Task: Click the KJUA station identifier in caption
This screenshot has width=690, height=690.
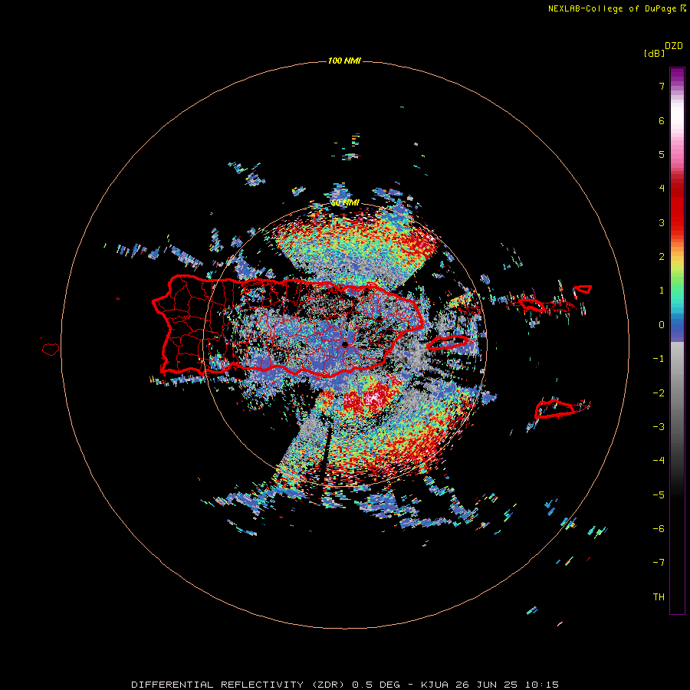Action: point(435,685)
